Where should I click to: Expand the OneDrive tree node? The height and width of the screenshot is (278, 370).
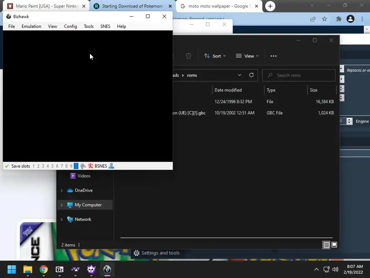click(61, 190)
